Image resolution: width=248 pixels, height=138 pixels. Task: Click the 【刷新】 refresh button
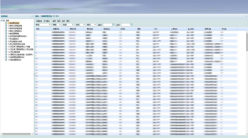pyautogui.click(x=39, y=21)
